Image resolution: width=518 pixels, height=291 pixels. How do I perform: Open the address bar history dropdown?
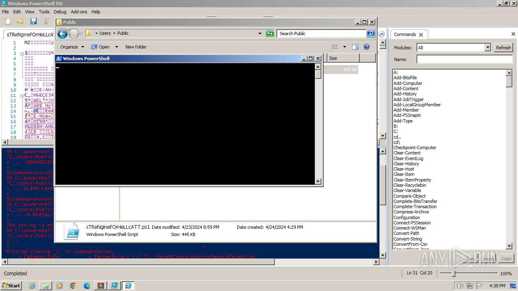coord(260,34)
